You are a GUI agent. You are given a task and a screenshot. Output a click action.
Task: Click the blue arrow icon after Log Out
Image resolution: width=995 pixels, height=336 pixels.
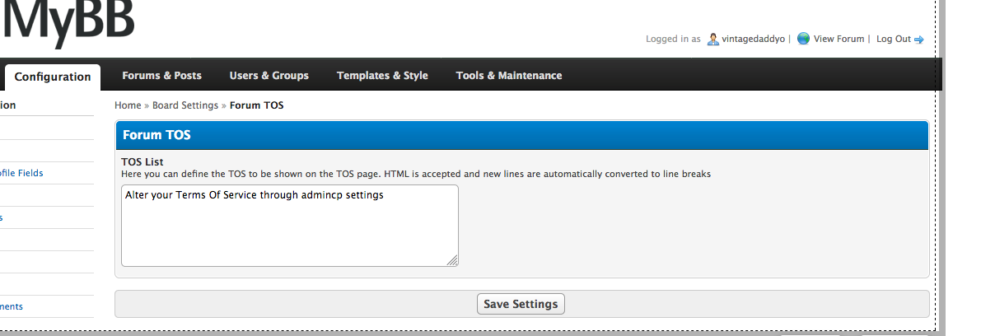(x=919, y=39)
